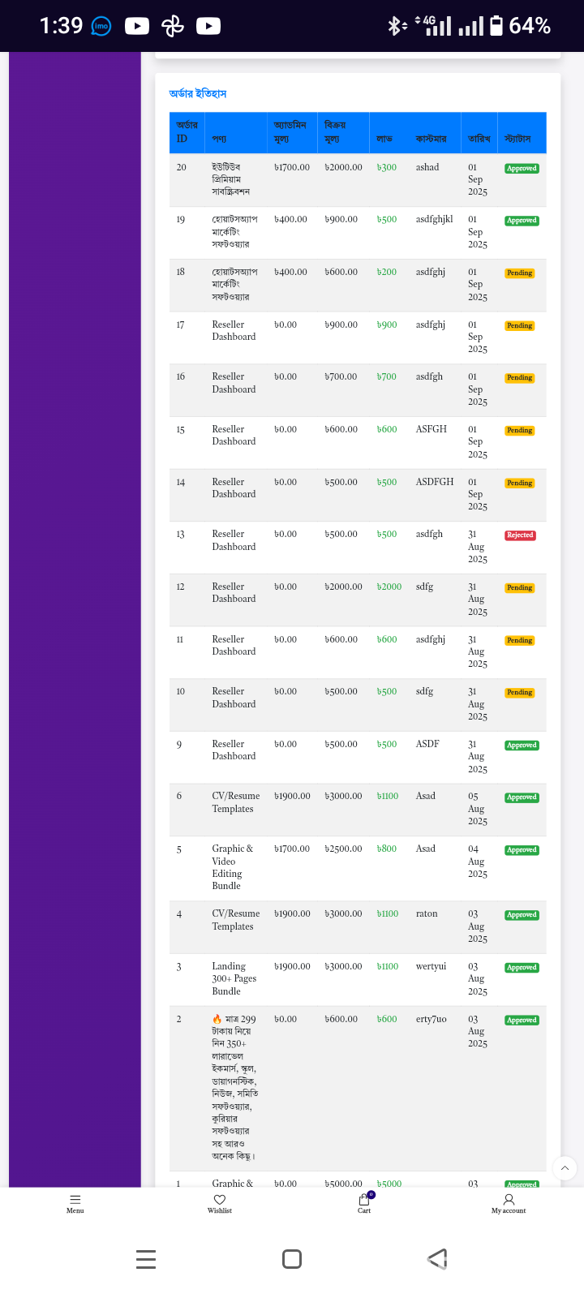Image resolution: width=584 pixels, height=1298 pixels.
Task: Click the Pending badge for order 18
Action: [x=519, y=273]
